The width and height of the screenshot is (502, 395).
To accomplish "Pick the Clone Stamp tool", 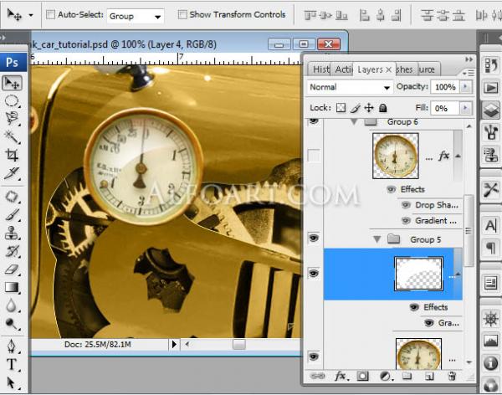I will (13, 233).
